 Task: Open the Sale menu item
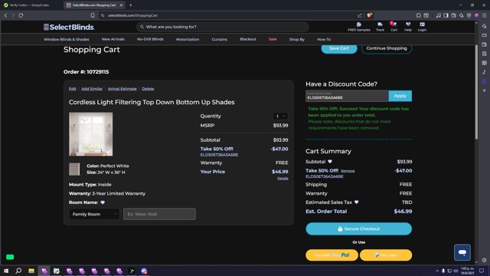[273, 39]
